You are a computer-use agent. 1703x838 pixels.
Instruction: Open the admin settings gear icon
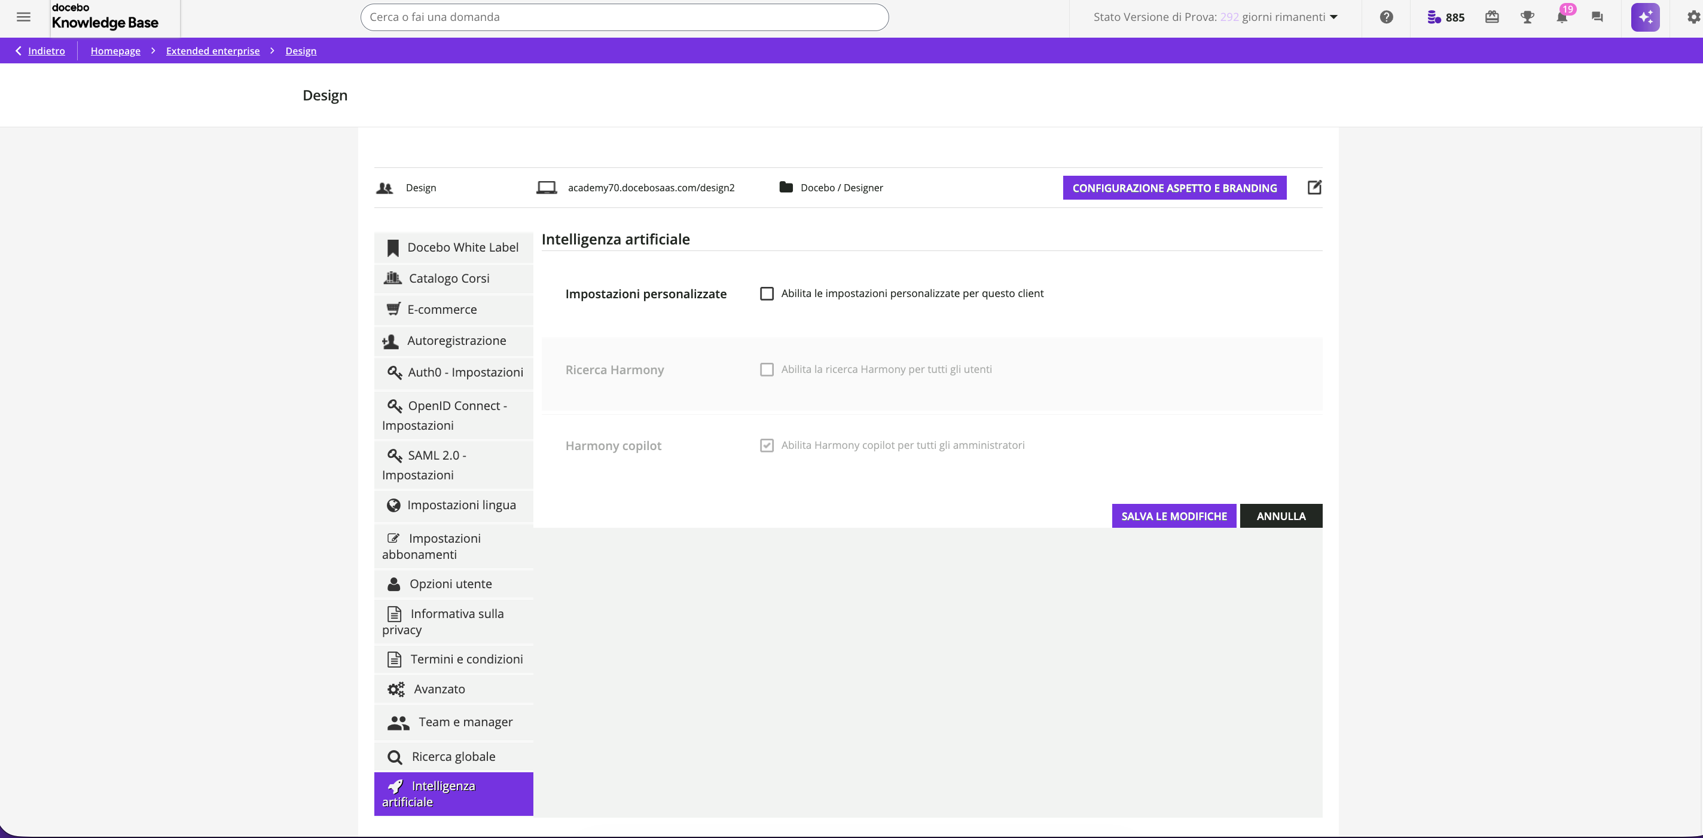click(1693, 17)
